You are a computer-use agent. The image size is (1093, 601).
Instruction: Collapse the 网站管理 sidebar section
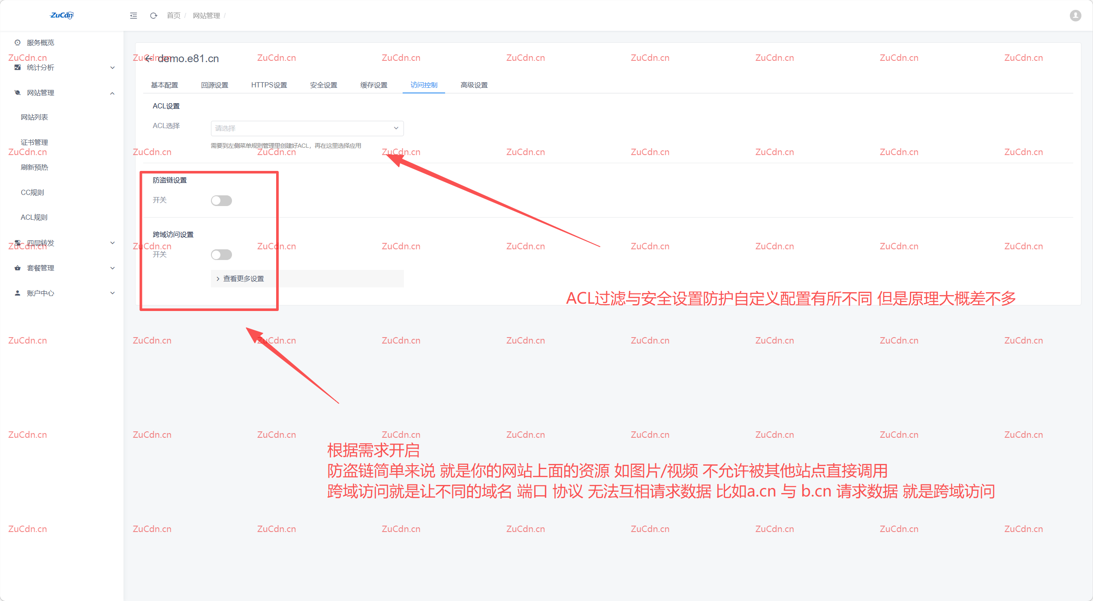112,93
